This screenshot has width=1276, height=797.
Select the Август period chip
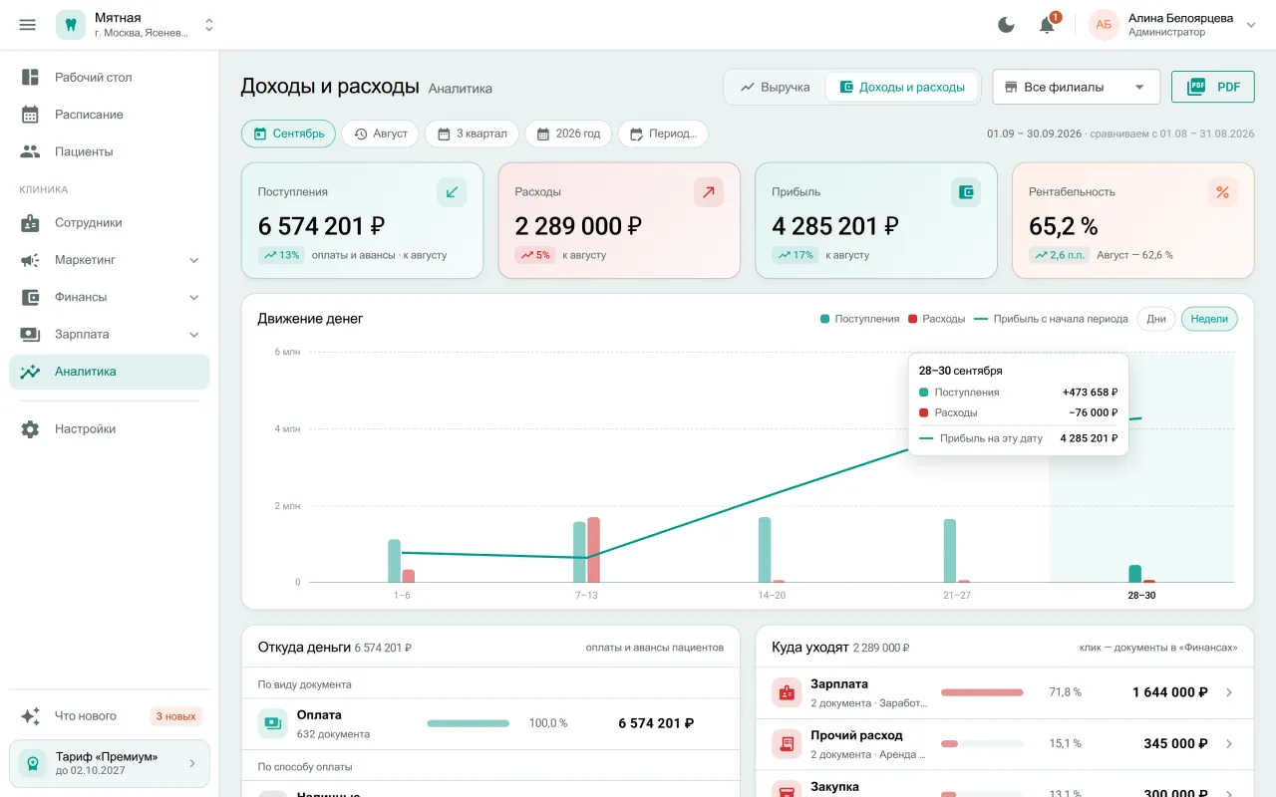(x=381, y=133)
